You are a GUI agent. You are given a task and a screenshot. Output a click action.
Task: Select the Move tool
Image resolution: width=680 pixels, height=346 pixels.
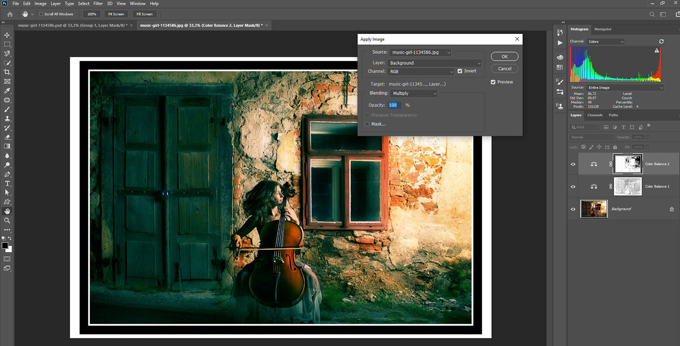(x=7, y=35)
